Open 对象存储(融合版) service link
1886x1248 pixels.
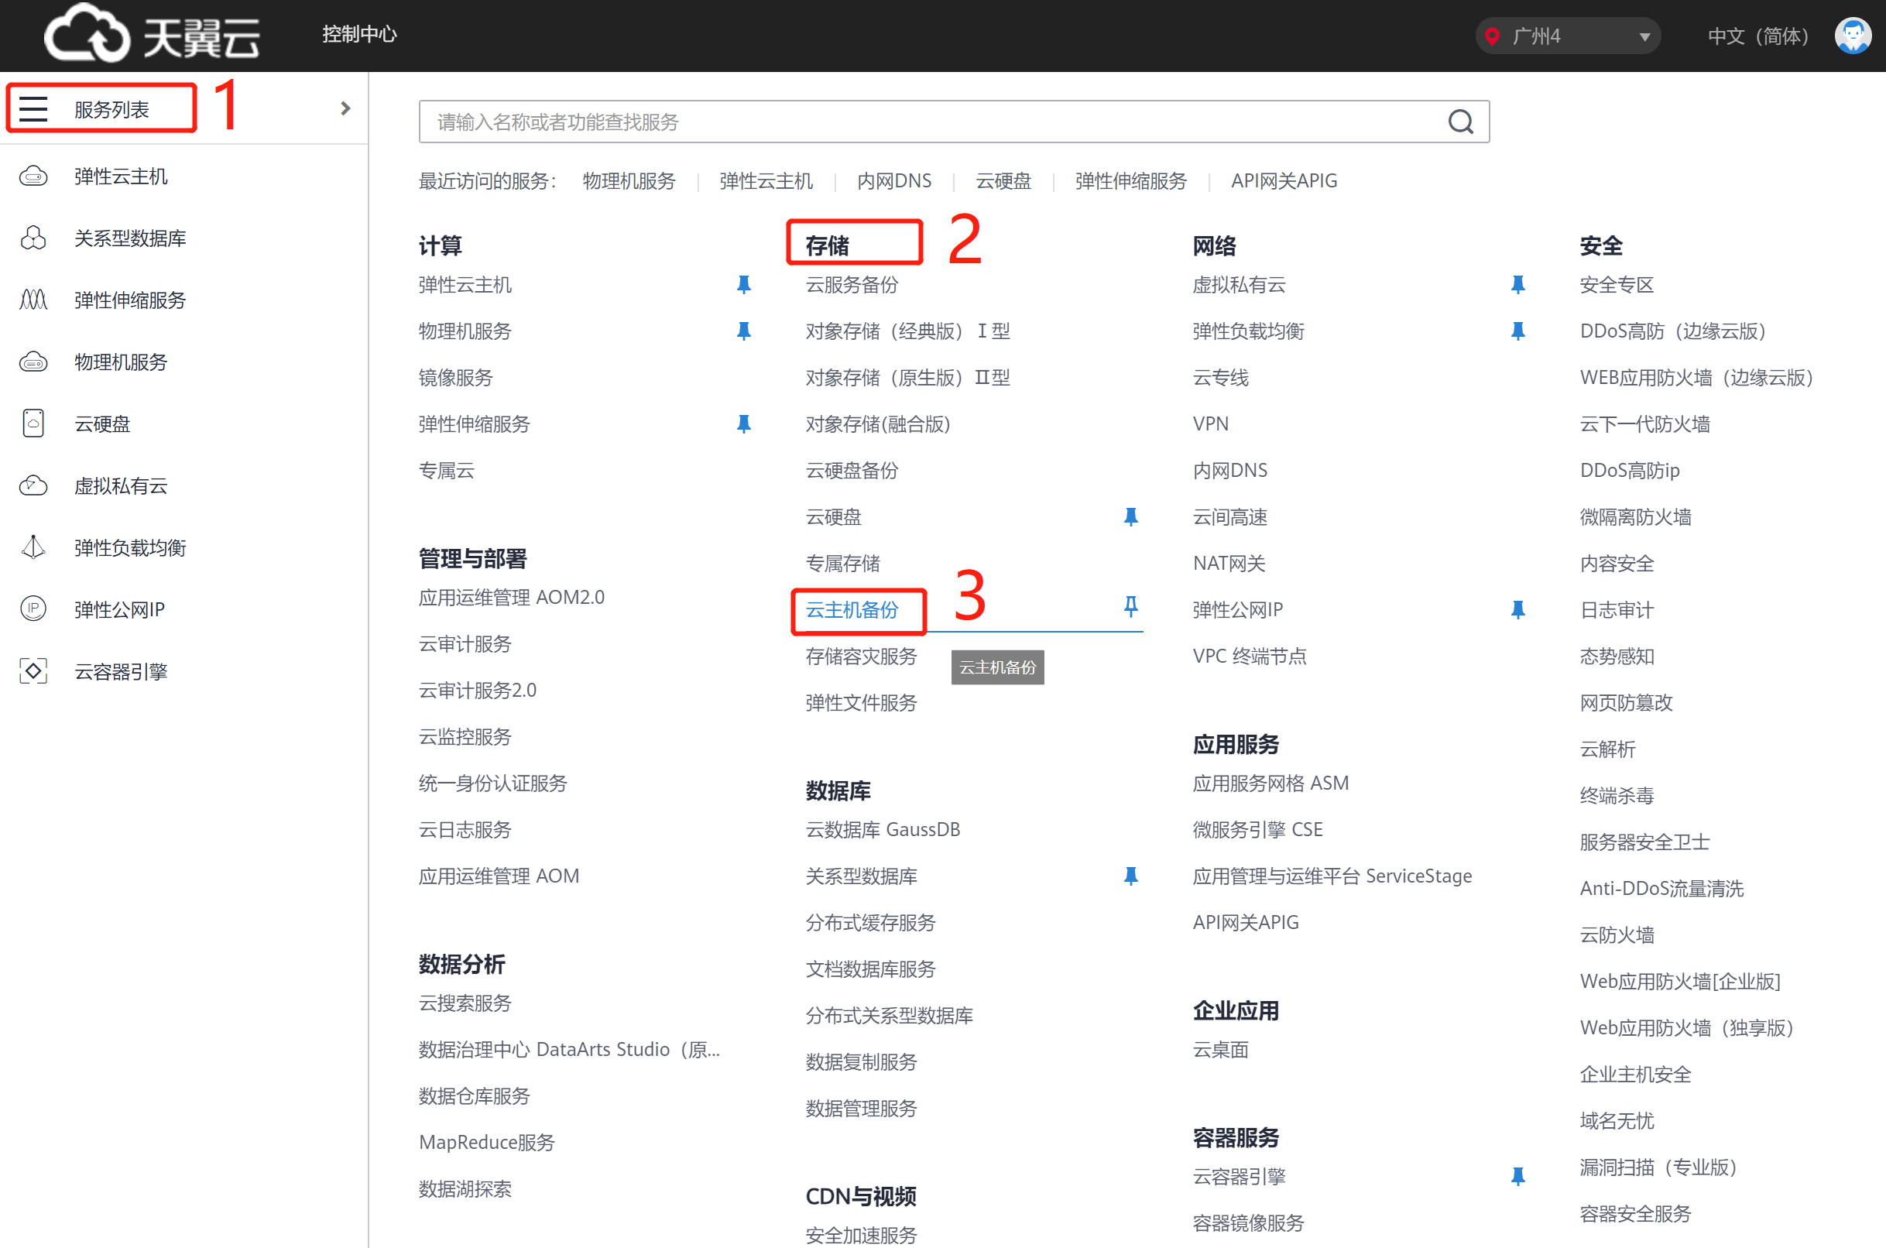pyautogui.click(x=878, y=424)
